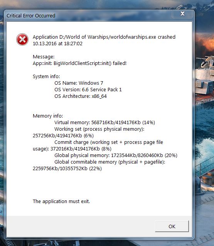Click the 'Message:' label
Viewport: 214px width, 246px height.
click(44, 56)
